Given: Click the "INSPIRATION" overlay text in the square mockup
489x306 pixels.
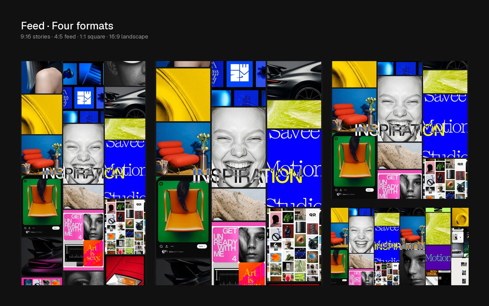Looking at the screenshot, I should pyautogui.click(x=399, y=130).
